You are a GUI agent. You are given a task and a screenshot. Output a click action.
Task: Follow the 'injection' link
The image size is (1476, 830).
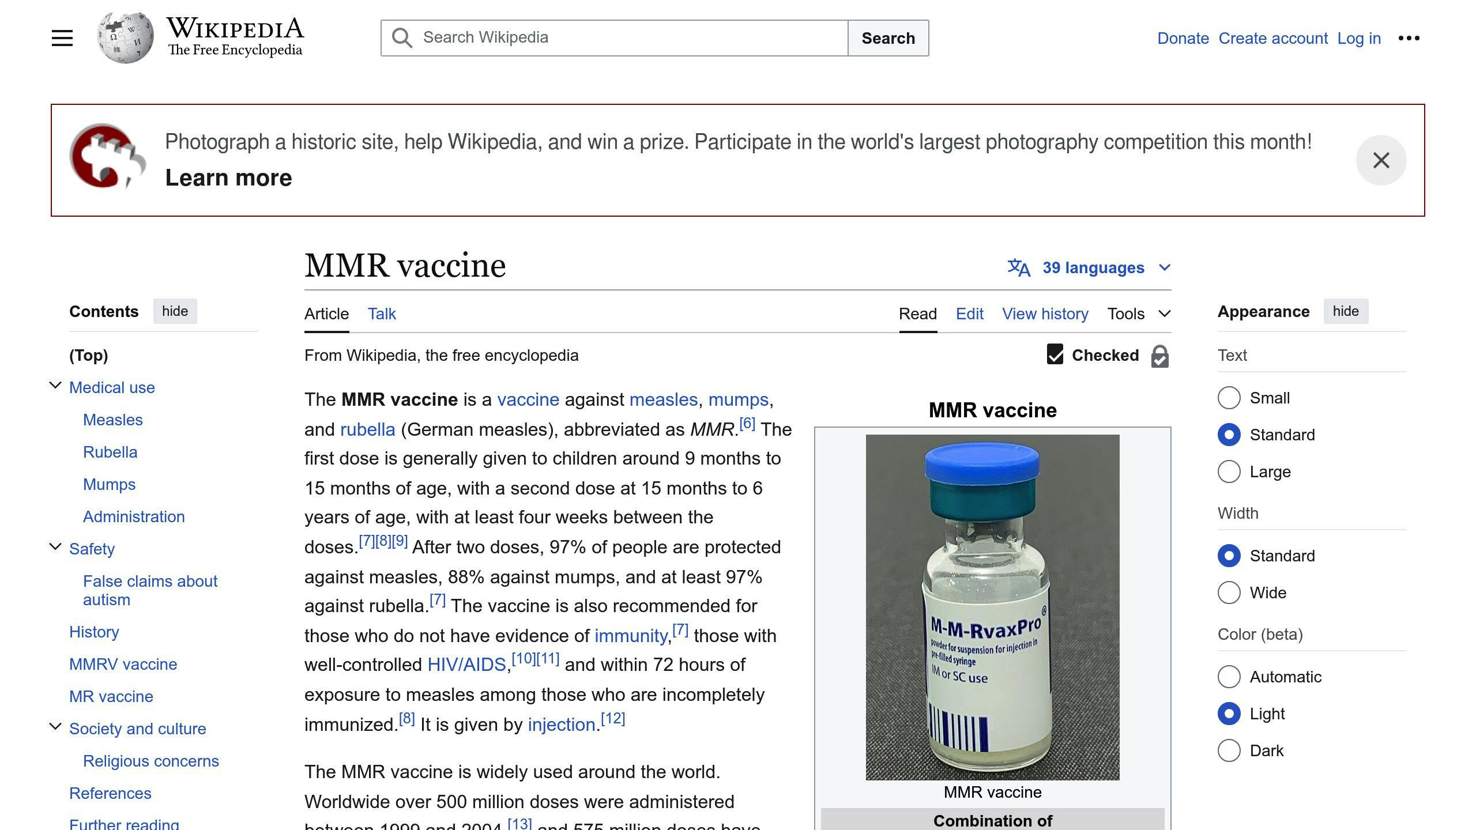pyautogui.click(x=562, y=725)
